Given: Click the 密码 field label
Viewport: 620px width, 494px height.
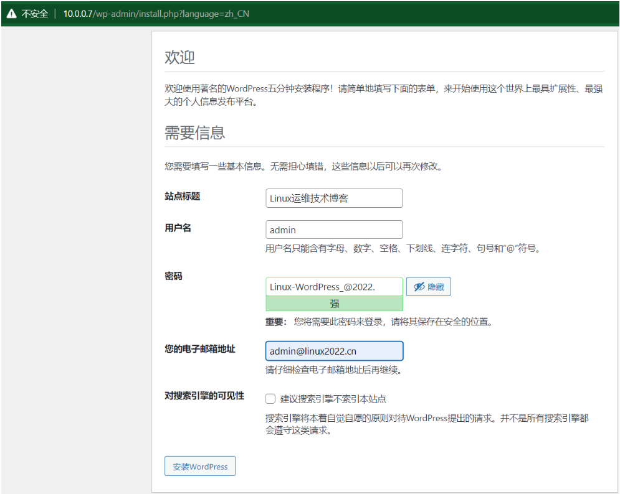Looking at the screenshot, I should [174, 276].
